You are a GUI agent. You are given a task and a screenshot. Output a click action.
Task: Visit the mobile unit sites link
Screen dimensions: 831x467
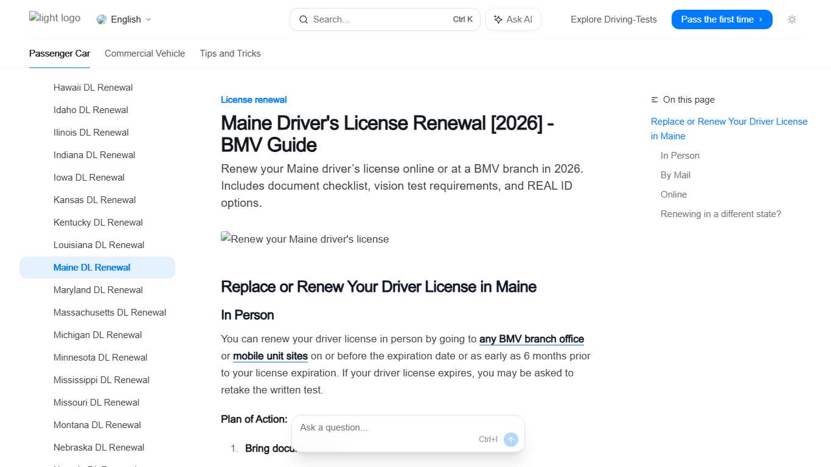pos(270,356)
